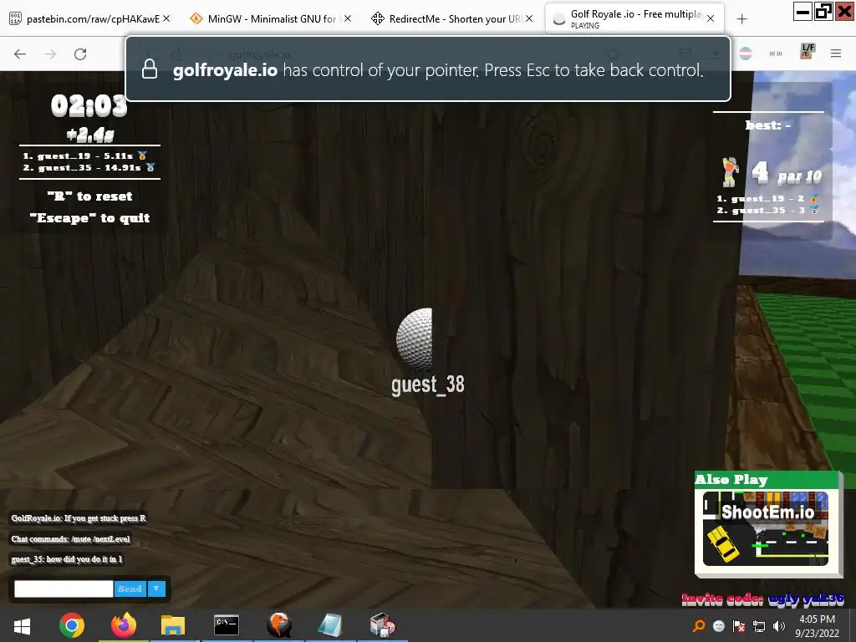Click the guest_38 golf ball
This screenshot has width=856, height=642.
click(415, 339)
